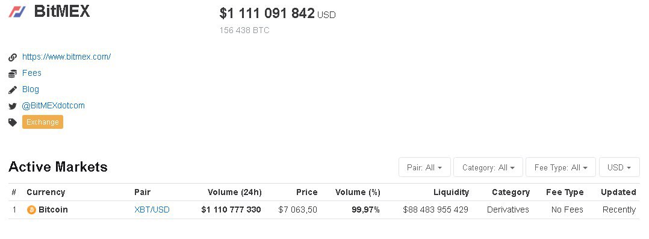The width and height of the screenshot is (649, 239).
Task: Open the Fees link
Action: click(32, 73)
